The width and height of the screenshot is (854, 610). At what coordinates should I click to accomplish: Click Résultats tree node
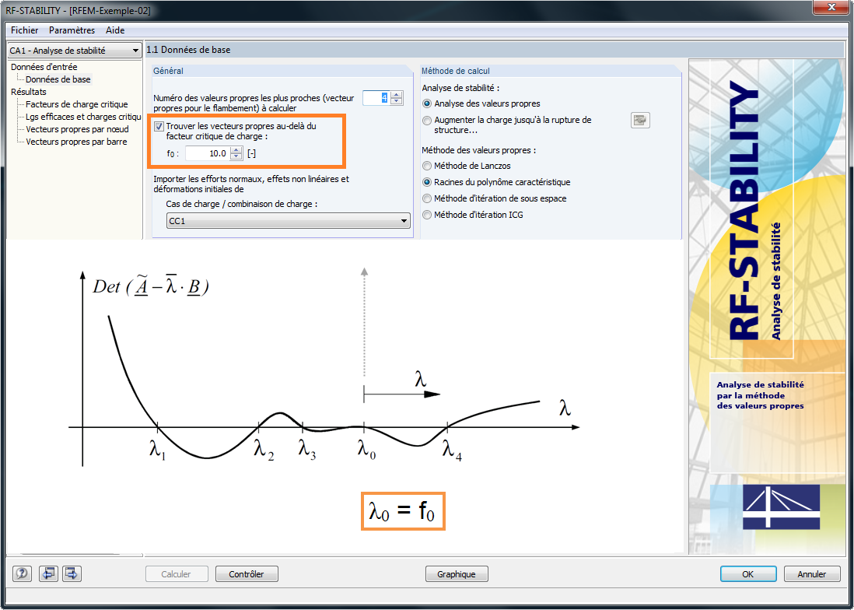[28, 92]
